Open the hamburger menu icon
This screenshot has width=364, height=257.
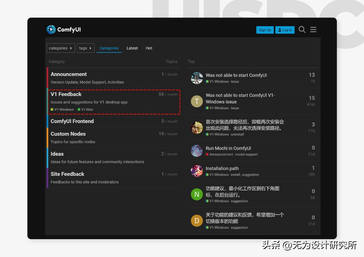pyautogui.click(x=313, y=29)
